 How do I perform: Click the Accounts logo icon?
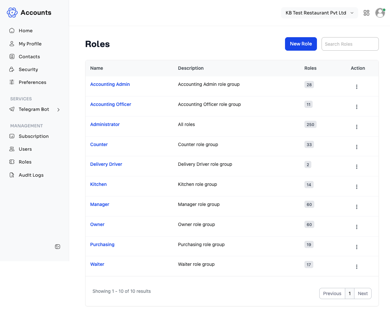pos(12,13)
